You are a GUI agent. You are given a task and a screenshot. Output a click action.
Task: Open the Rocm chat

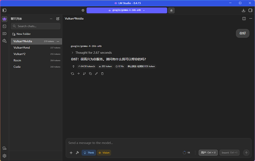[36, 60]
